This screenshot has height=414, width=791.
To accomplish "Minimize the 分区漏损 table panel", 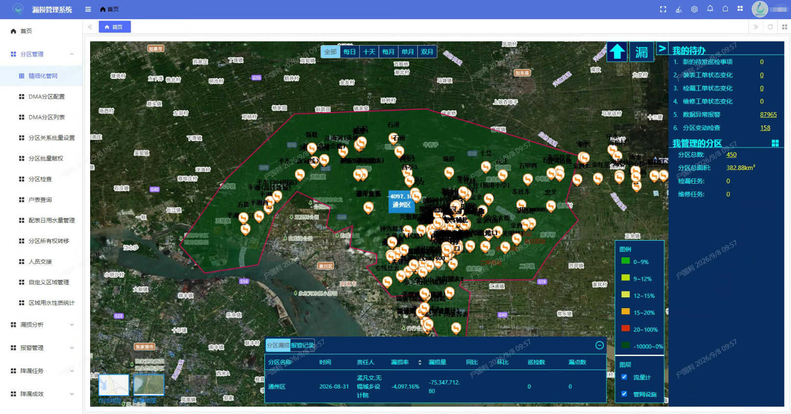I will (x=599, y=345).
